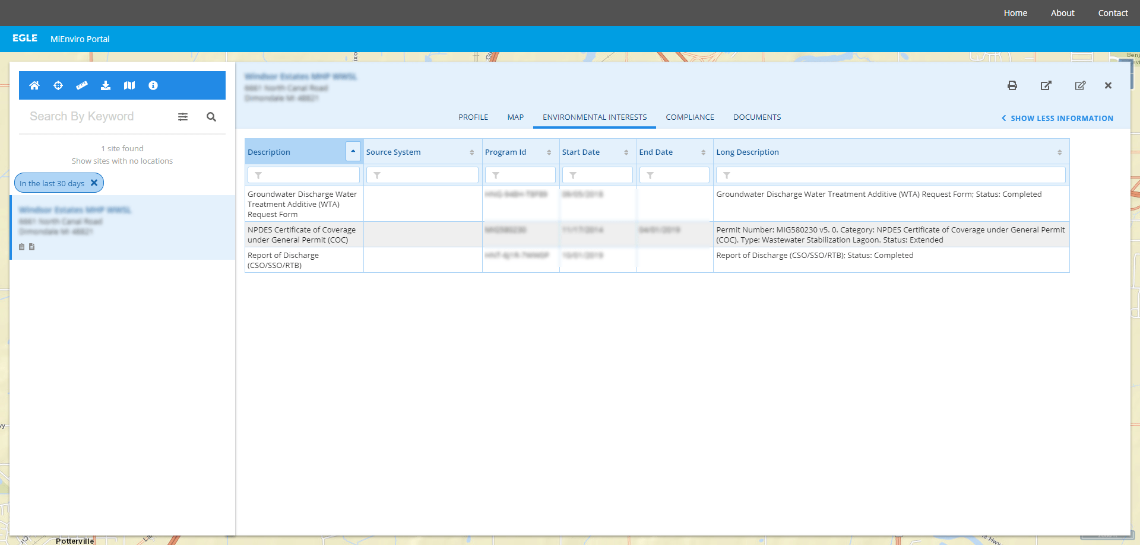This screenshot has width=1140, height=545.
Task: Click Show Less Information link
Action: tap(1057, 118)
